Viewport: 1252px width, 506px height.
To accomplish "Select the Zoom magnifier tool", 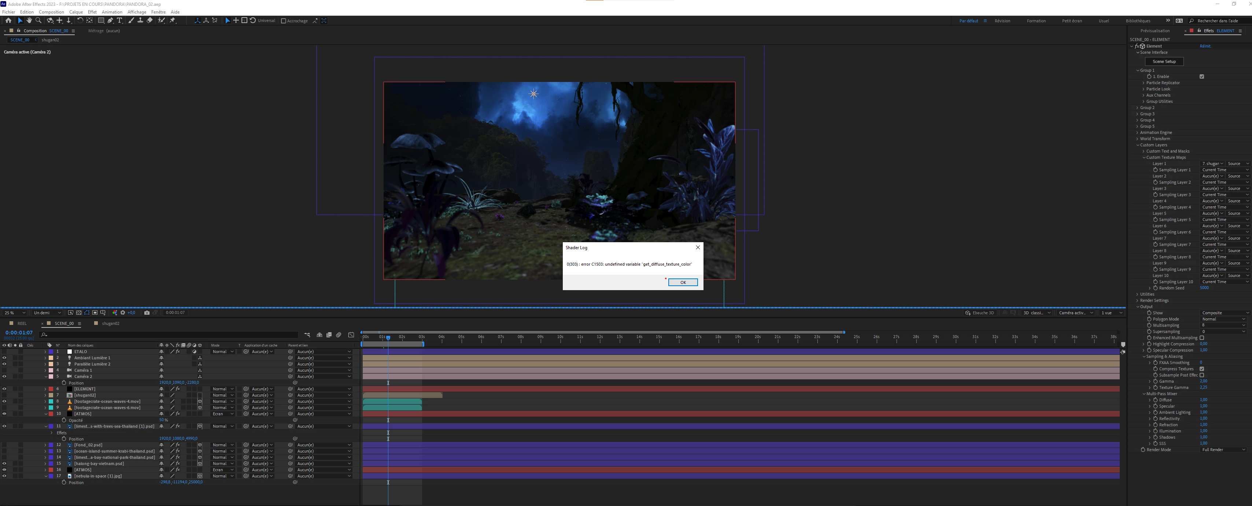I will coord(38,20).
